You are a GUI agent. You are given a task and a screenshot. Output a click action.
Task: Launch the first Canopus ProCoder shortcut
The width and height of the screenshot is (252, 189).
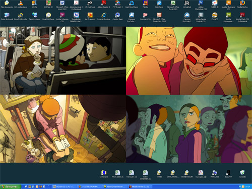tap(132, 17)
